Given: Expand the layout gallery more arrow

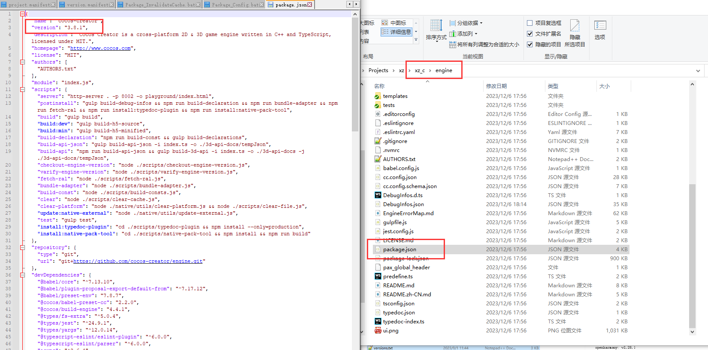Looking at the screenshot, I should click(416, 40).
